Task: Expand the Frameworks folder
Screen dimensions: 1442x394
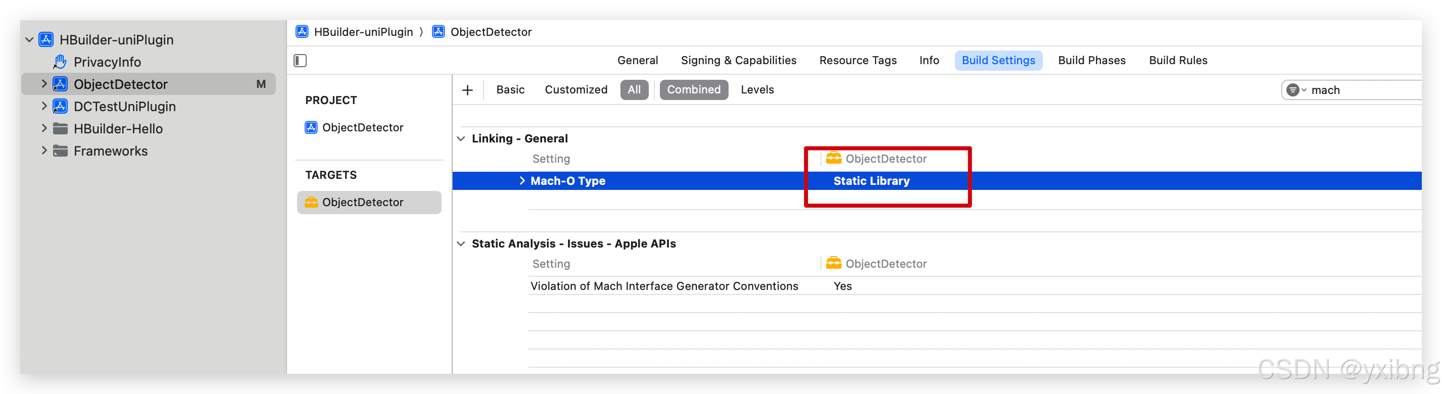Action: pos(43,151)
